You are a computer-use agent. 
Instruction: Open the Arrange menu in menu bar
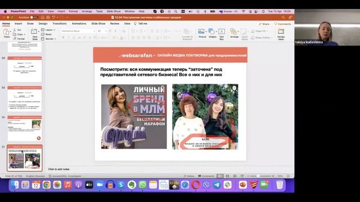pos(87,11)
